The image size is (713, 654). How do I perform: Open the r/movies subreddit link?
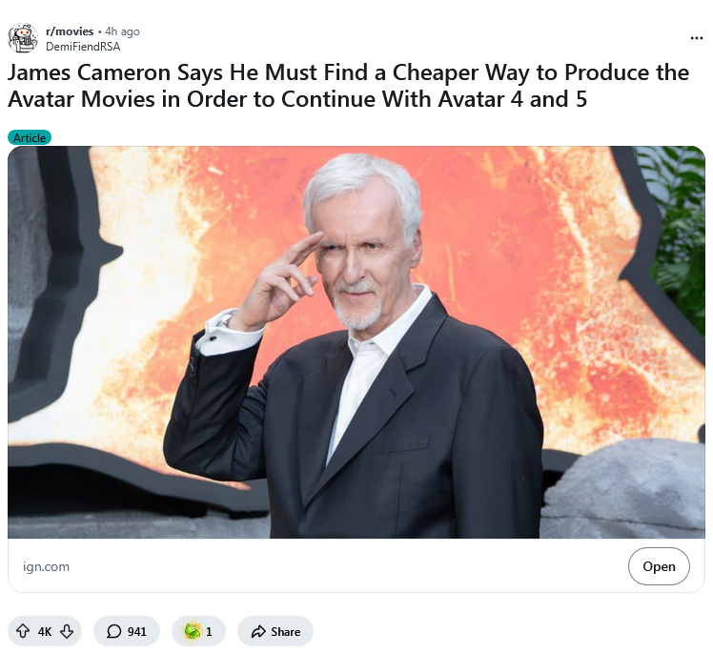pyautogui.click(x=70, y=31)
